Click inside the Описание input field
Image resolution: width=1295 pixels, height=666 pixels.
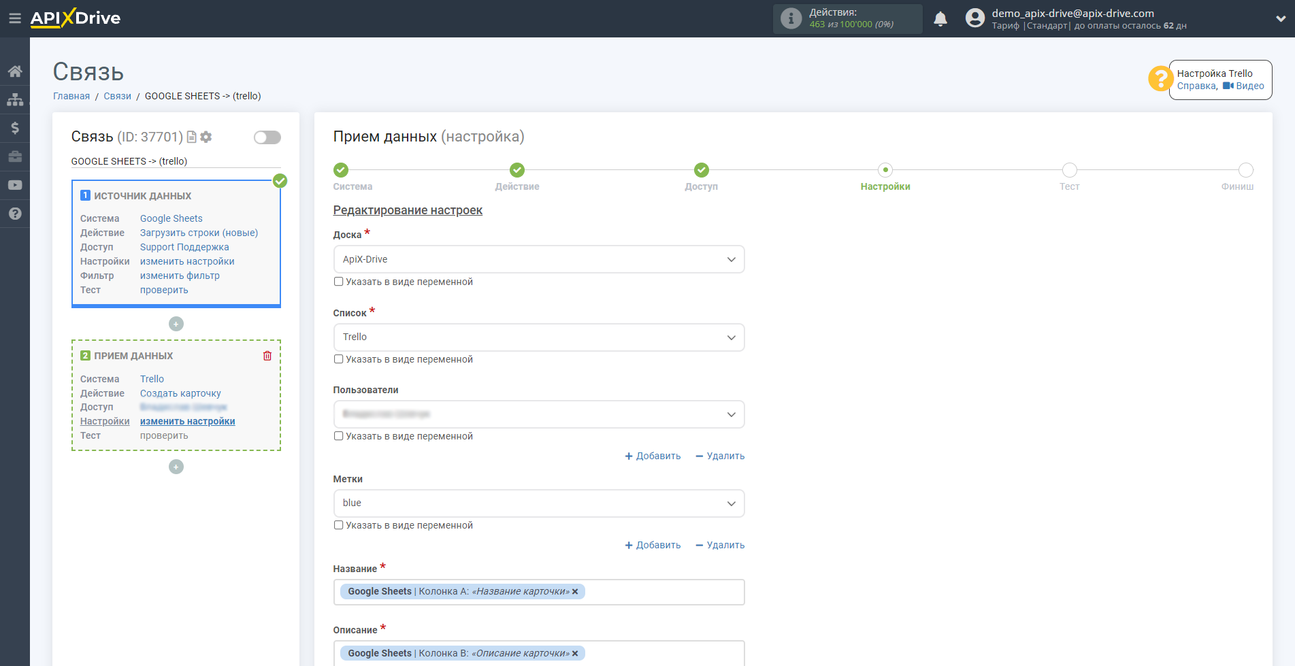[539, 653]
